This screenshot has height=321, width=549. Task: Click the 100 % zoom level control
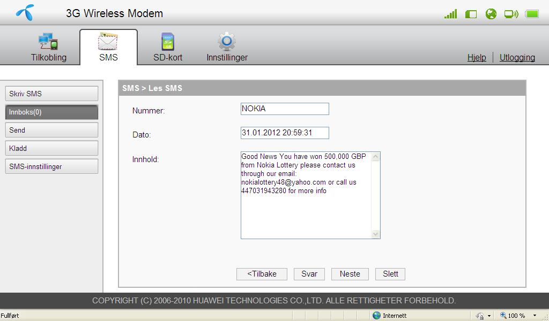pos(512,316)
